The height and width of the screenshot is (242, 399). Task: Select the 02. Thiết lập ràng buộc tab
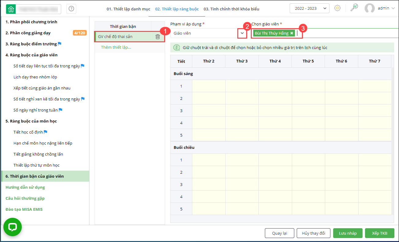point(177,9)
